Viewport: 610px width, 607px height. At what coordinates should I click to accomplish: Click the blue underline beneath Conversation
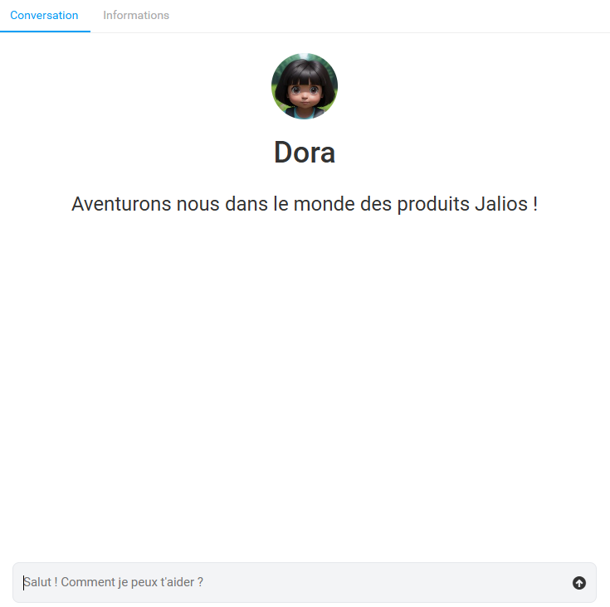click(x=45, y=32)
